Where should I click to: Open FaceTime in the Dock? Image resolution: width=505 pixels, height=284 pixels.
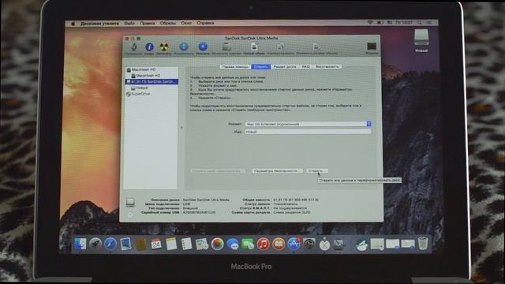click(247, 244)
